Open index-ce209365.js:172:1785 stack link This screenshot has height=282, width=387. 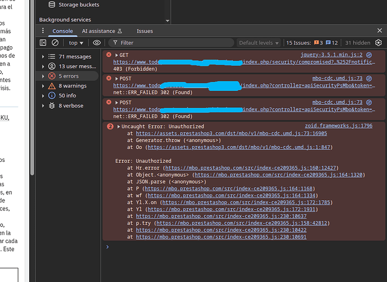(x=246, y=202)
